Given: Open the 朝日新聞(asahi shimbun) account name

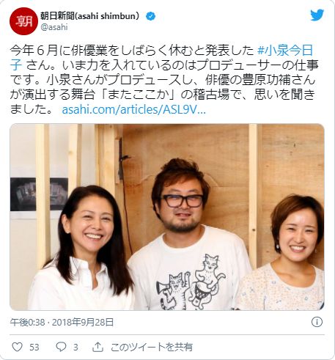Looking at the screenshot, I should coord(90,16).
